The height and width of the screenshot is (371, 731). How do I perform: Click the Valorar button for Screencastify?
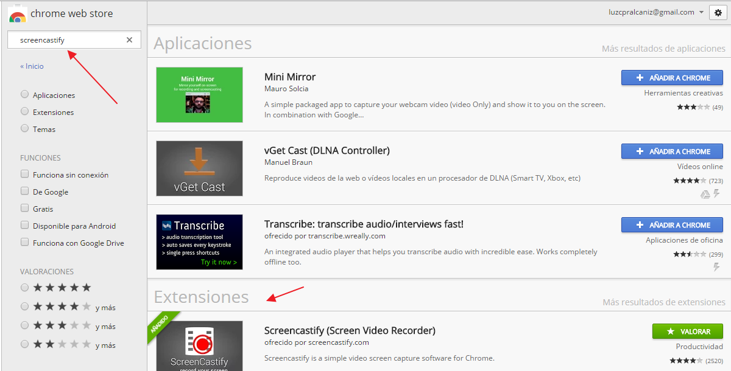pyautogui.click(x=688, y=331)
